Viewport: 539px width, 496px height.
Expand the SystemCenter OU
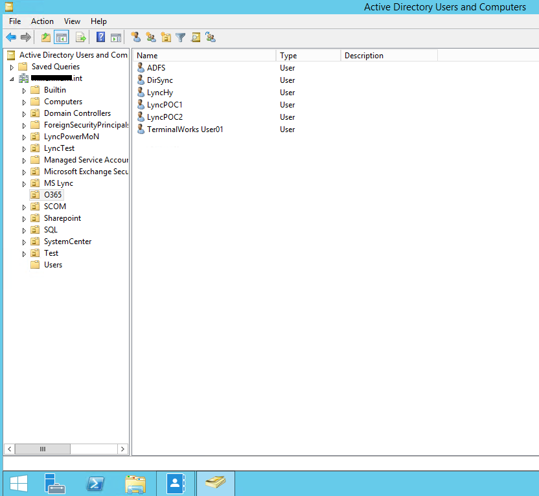[x=24, y=243]
